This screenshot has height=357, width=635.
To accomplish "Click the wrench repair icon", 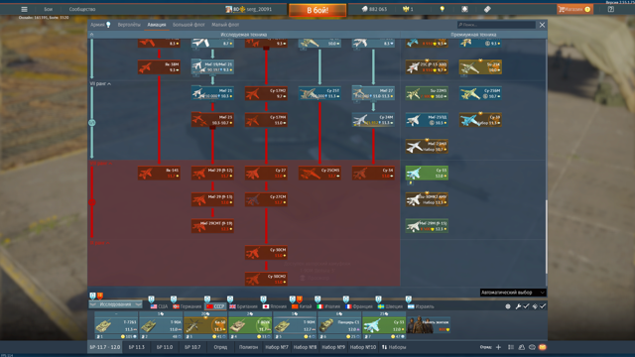I will pyautogui.click(x=518, y=306).
